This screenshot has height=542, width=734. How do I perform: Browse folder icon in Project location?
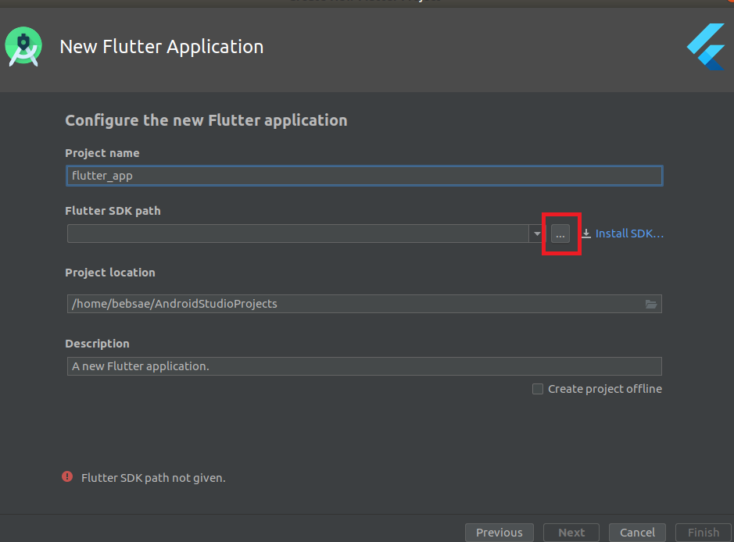(651, 304)
